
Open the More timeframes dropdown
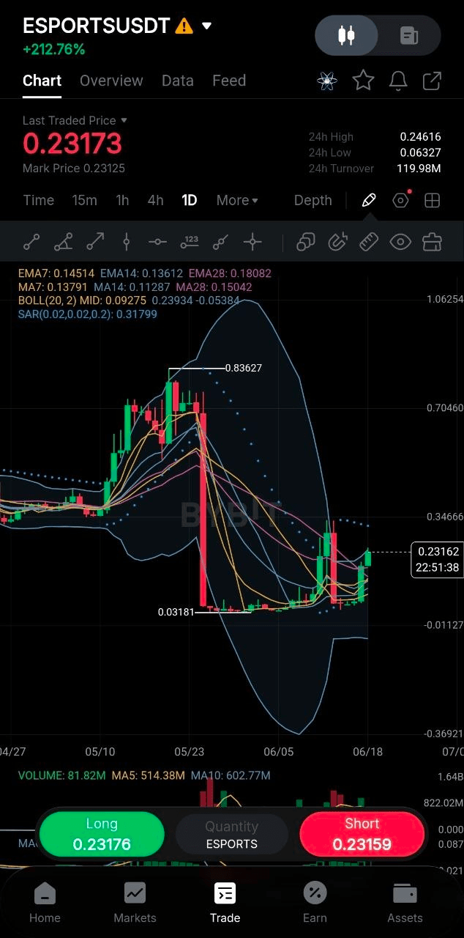coord(237,200)
